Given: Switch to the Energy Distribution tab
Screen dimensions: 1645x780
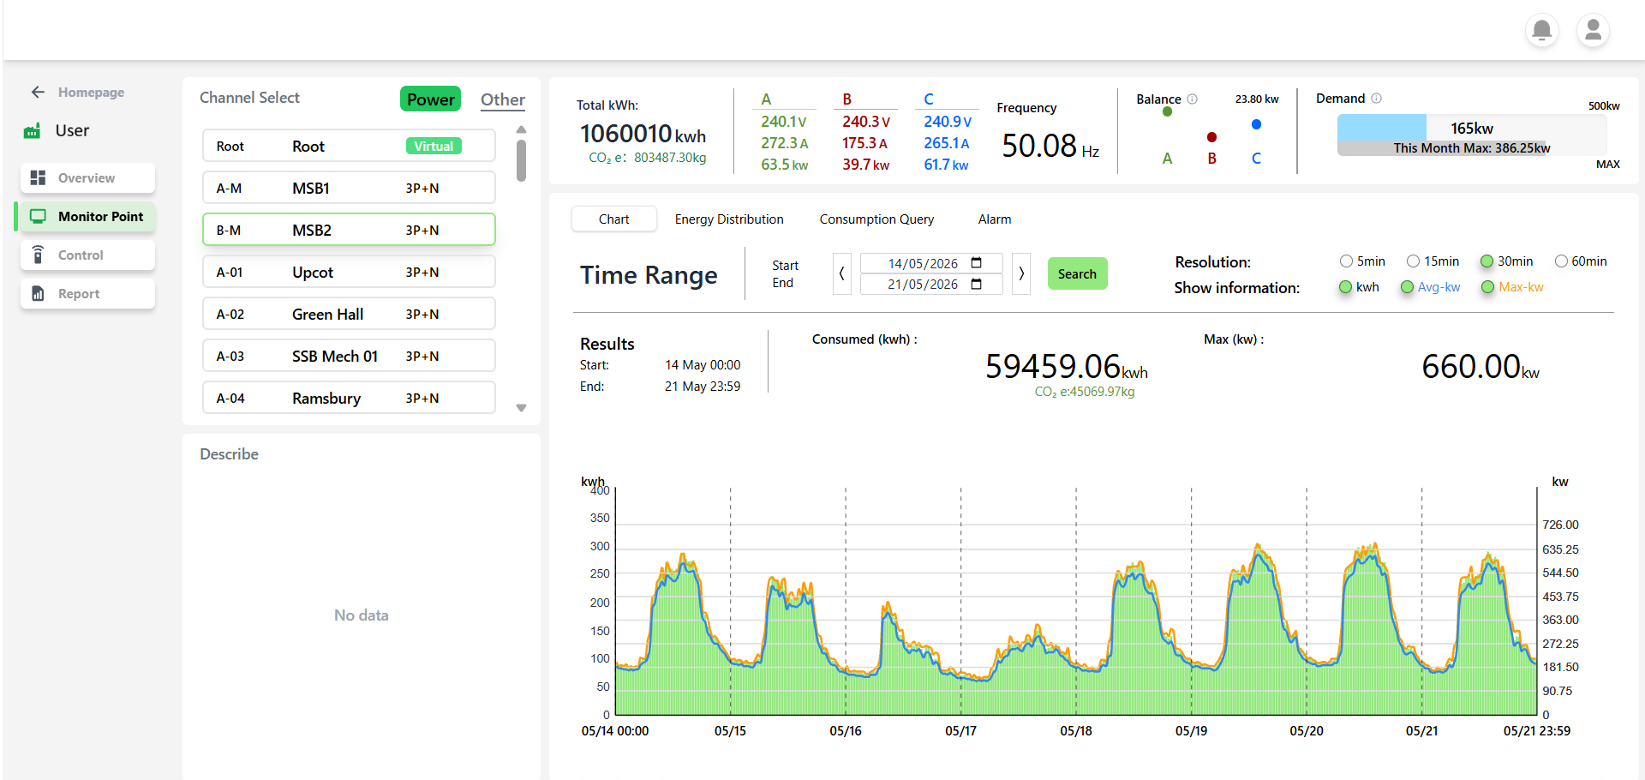Looking at the screenshot, I should click(x=729, y=219).
